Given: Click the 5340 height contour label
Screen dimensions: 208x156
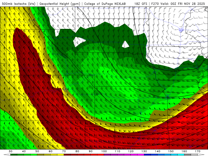Looking at the screenshot, I should click(173, 71).
